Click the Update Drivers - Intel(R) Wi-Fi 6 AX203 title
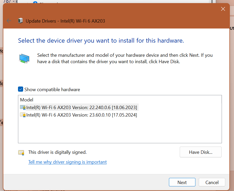 pyautogui.click(x=65, y=21)
